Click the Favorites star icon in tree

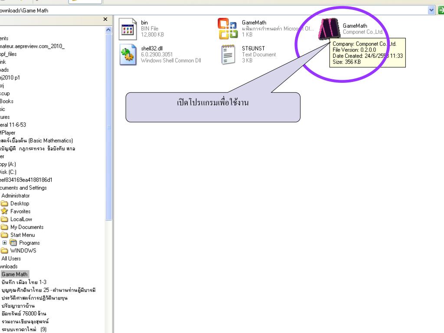[4, 211]
